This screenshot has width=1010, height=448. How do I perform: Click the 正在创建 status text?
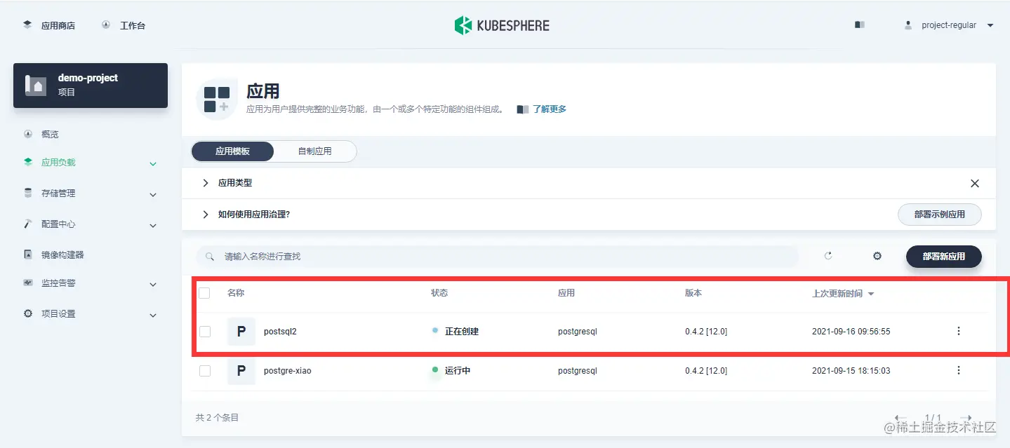tap(462, 331)
